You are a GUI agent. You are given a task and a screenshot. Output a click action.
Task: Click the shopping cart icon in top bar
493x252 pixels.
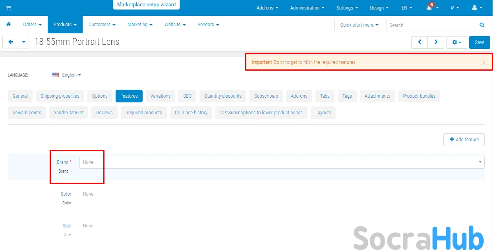pyautogui.click(x=8, y=8)
